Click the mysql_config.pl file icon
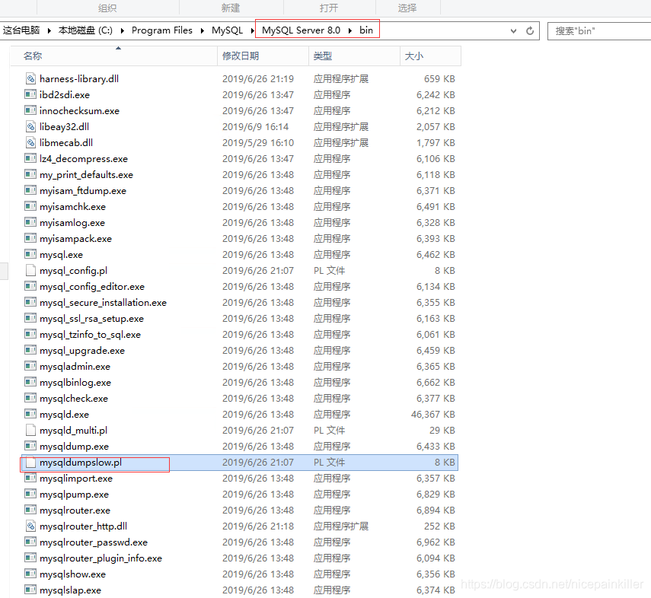 [30, 270]
